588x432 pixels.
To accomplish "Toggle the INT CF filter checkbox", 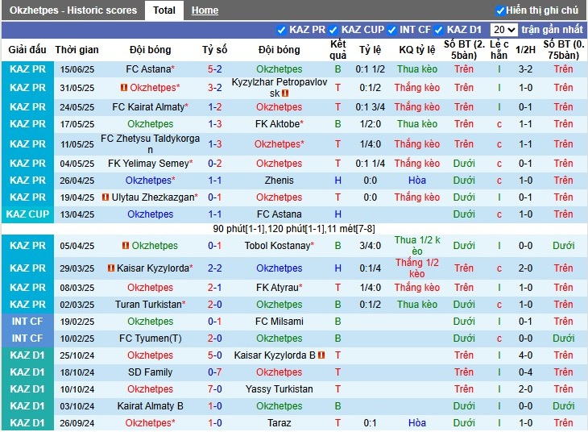I will 392,30.
